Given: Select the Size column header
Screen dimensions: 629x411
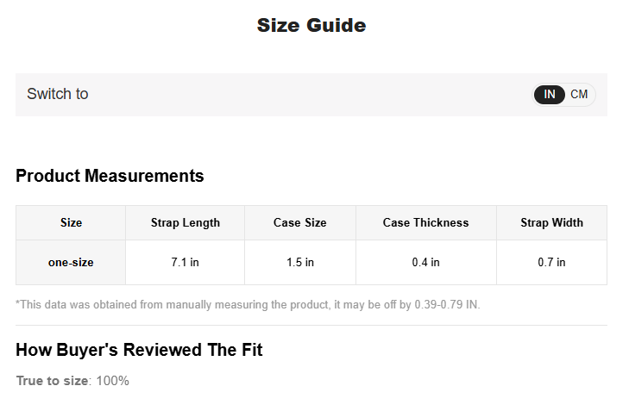Looking at the screenshot, I should (x=71, y=222).
